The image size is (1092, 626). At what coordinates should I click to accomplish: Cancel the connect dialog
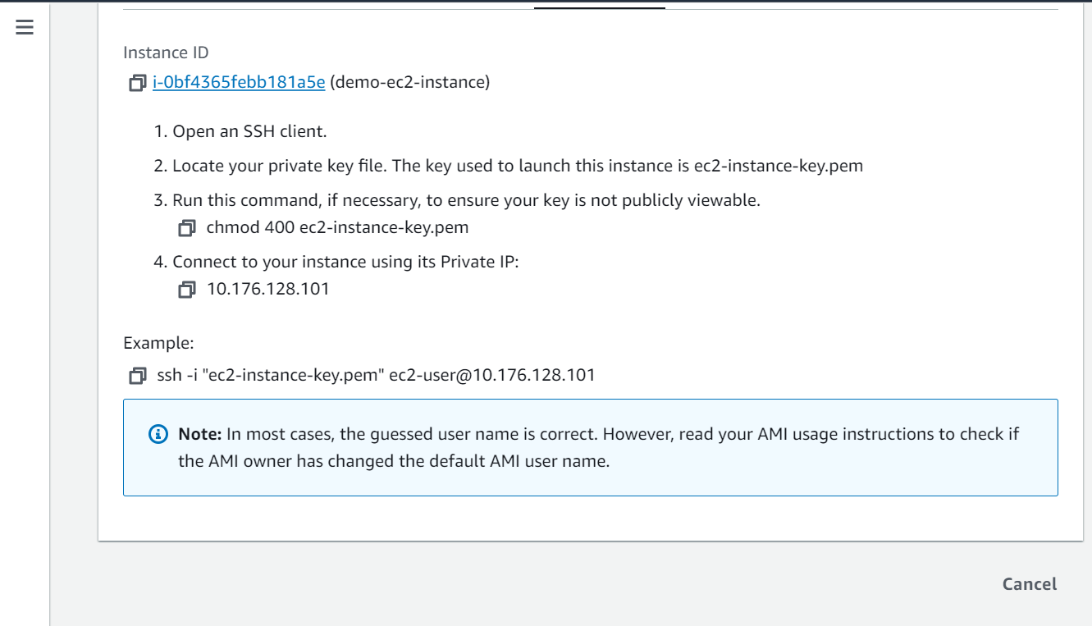pyautogui.click(x=1030, y=584)
